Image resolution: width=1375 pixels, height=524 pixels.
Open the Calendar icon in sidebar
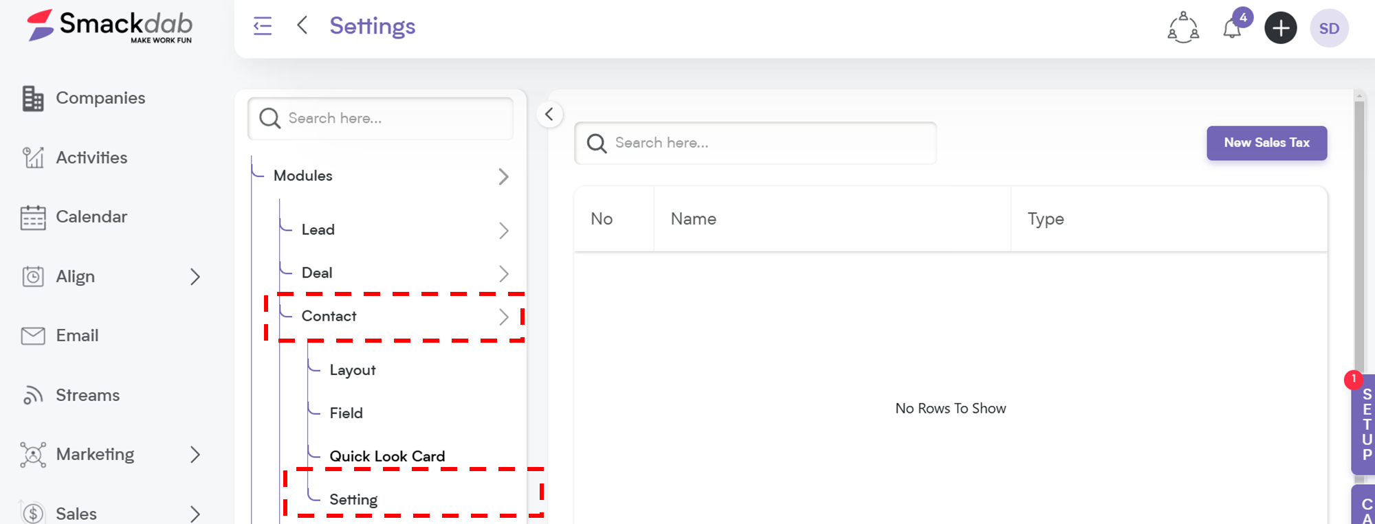32,217
